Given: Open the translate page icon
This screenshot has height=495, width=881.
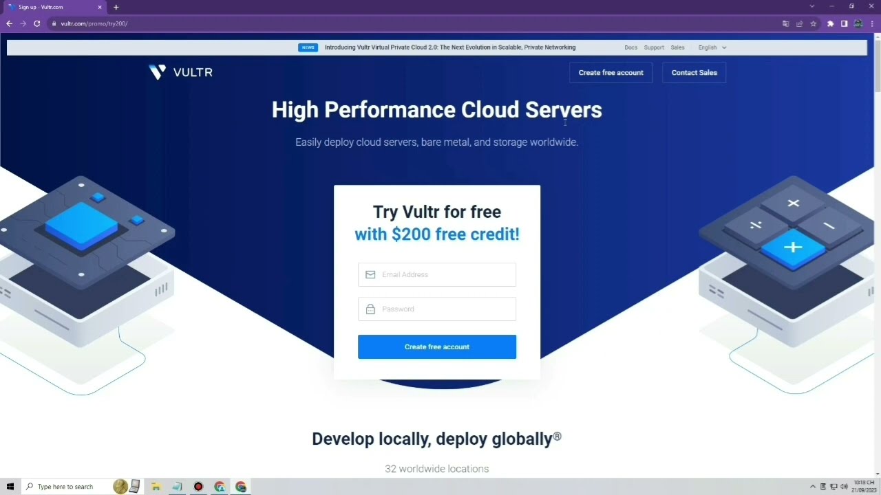Looking at the screenshot, I should pos(785,23).
